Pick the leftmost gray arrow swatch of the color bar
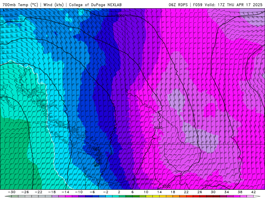The width and height of the screenshot is (265, 198). [x=8, y=196]
